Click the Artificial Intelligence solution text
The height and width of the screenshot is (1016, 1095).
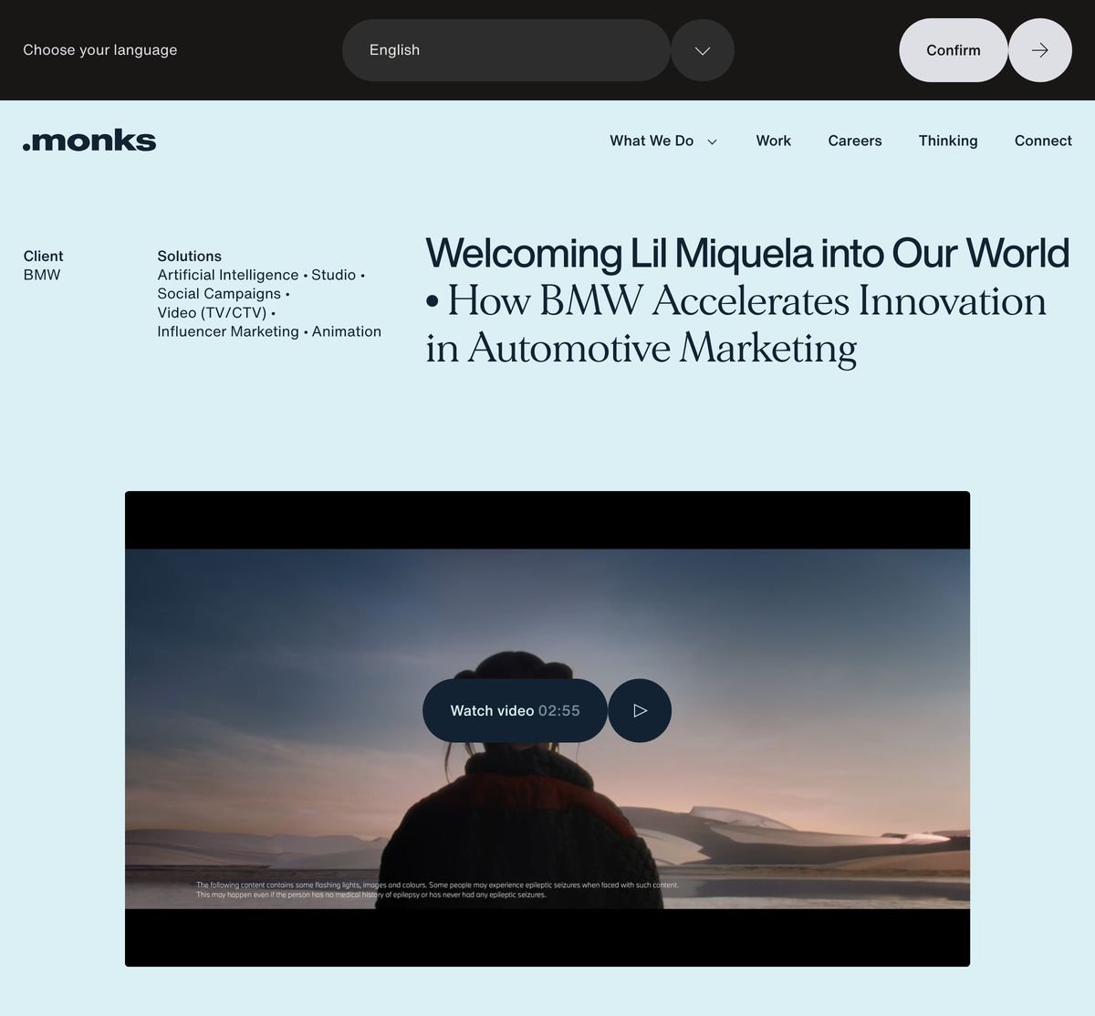[228, 275]
